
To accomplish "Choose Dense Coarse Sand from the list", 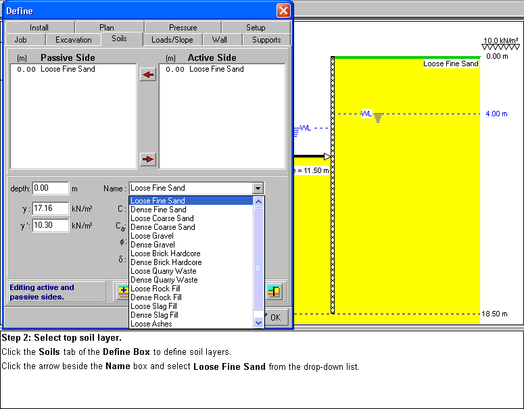I will pyautogui.click(x=162, y=227).
